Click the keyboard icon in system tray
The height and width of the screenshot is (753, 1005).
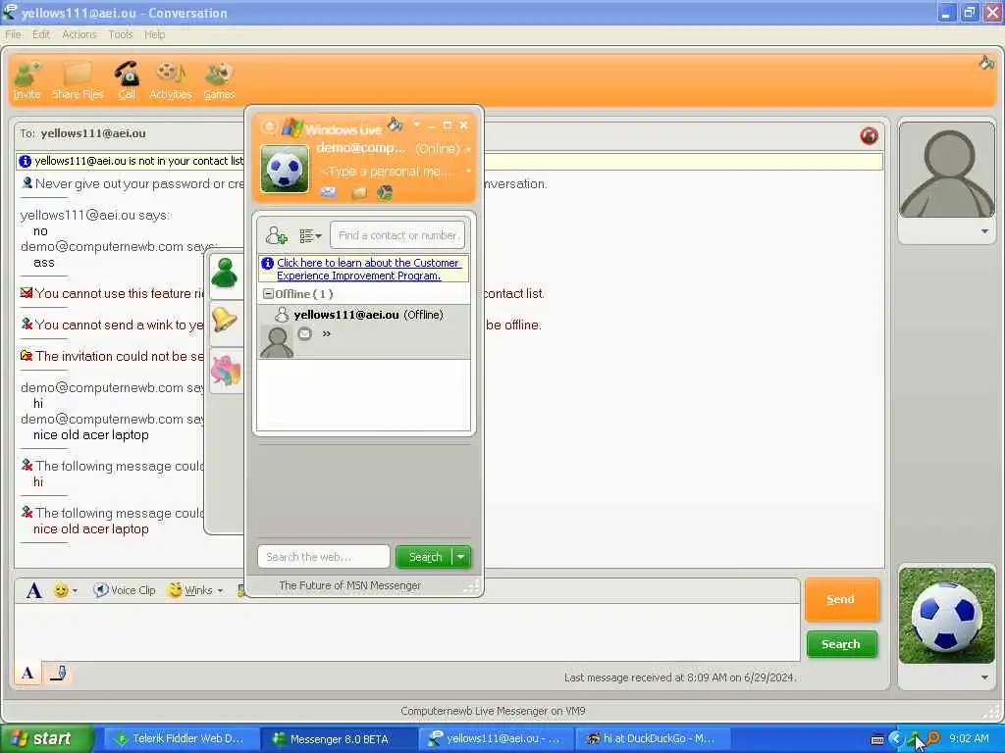coord(877,739)
